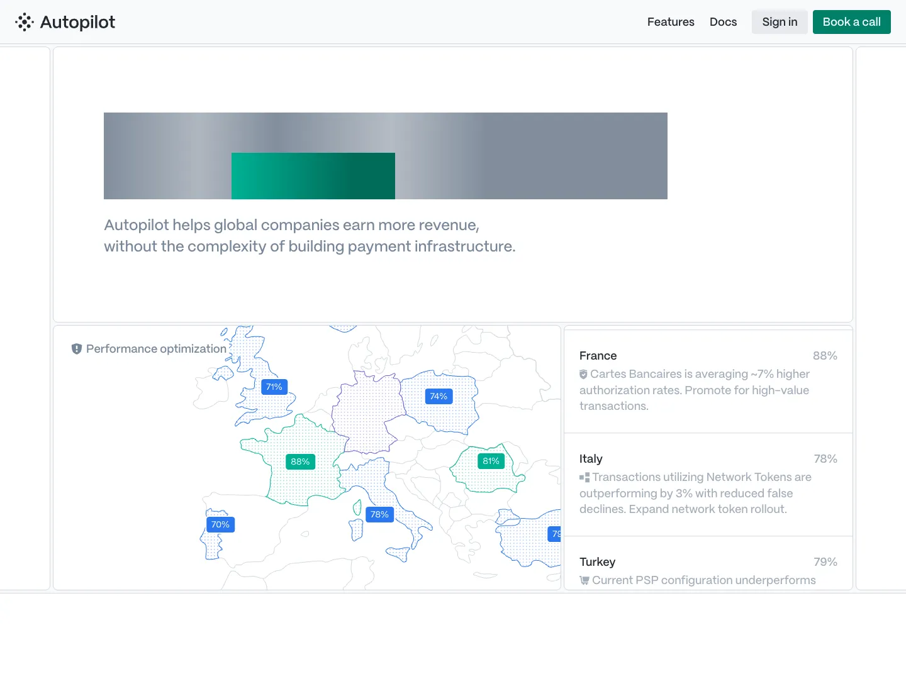The height and width of the screenshot is (679, 906).
Task: Click the Autopilot brand name text
Action: point(77,22)
